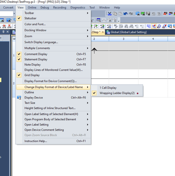Open Height Setting of Inline Structured Text
Image resolution: width=175 pixels, height=176 pixels.
coord(53,108)
